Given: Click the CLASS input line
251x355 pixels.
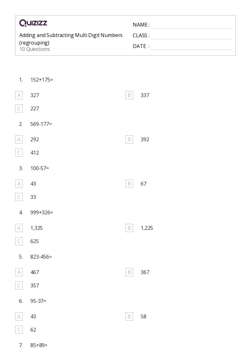Looking at the screenshot, I should pos(191,36).
